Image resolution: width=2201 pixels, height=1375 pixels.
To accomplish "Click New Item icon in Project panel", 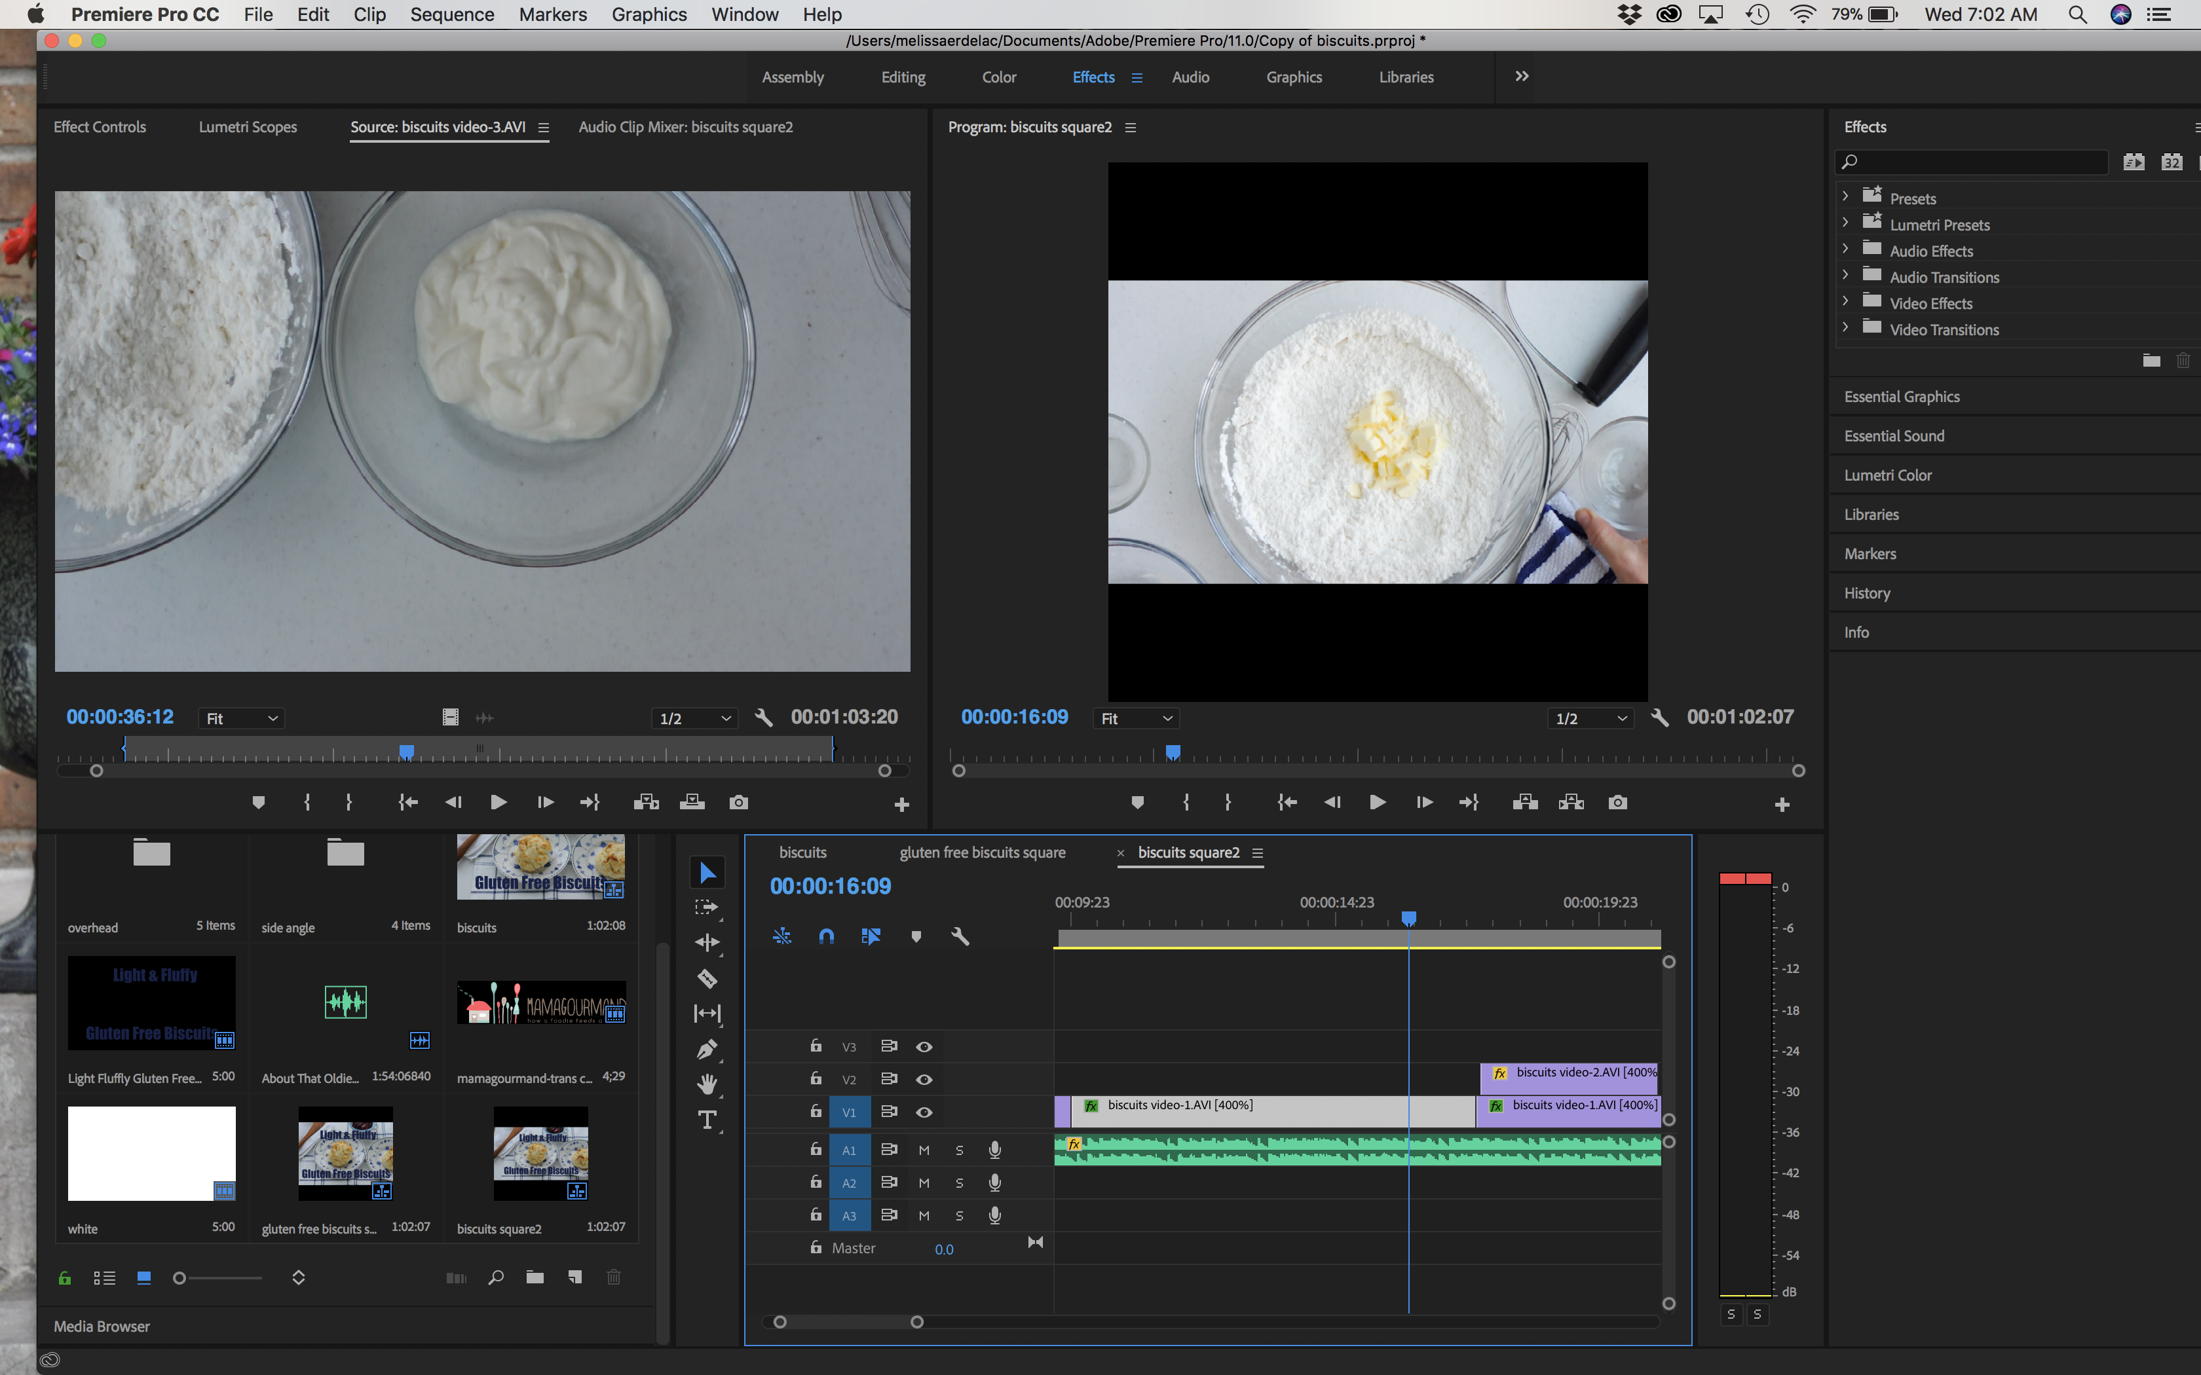I will 574,1277.
